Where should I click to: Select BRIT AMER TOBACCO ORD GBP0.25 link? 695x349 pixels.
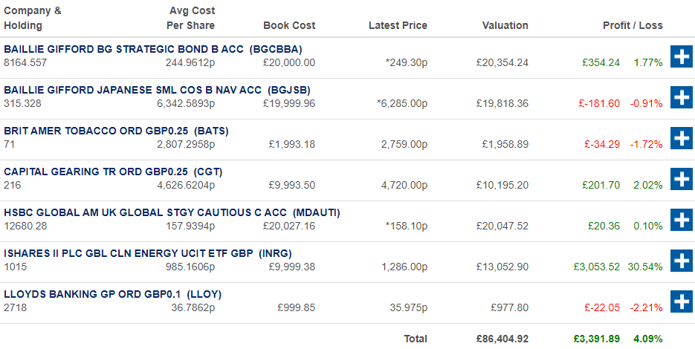[x=116, y=131]
